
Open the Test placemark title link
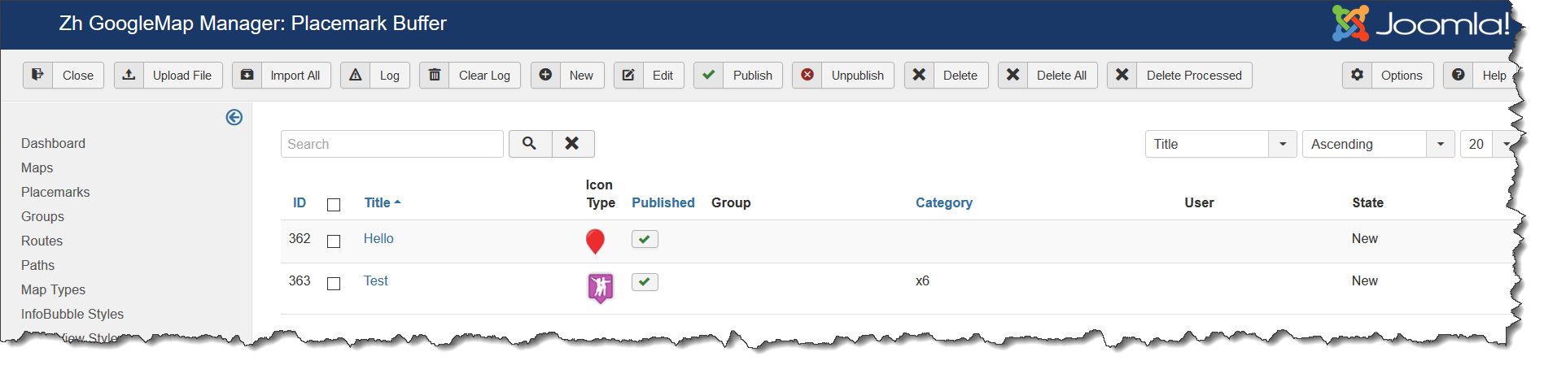click(376, 280)
